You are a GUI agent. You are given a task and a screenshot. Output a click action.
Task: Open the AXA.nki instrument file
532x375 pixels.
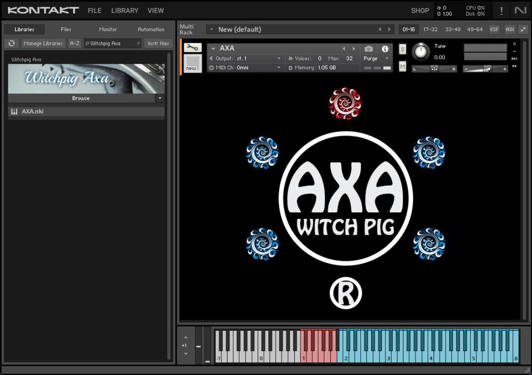(x=86, y=112)
